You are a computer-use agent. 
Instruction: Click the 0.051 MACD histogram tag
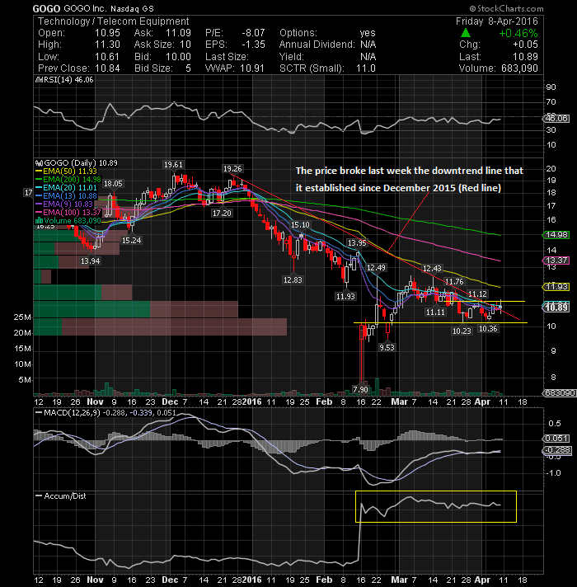tap(556, 439)
